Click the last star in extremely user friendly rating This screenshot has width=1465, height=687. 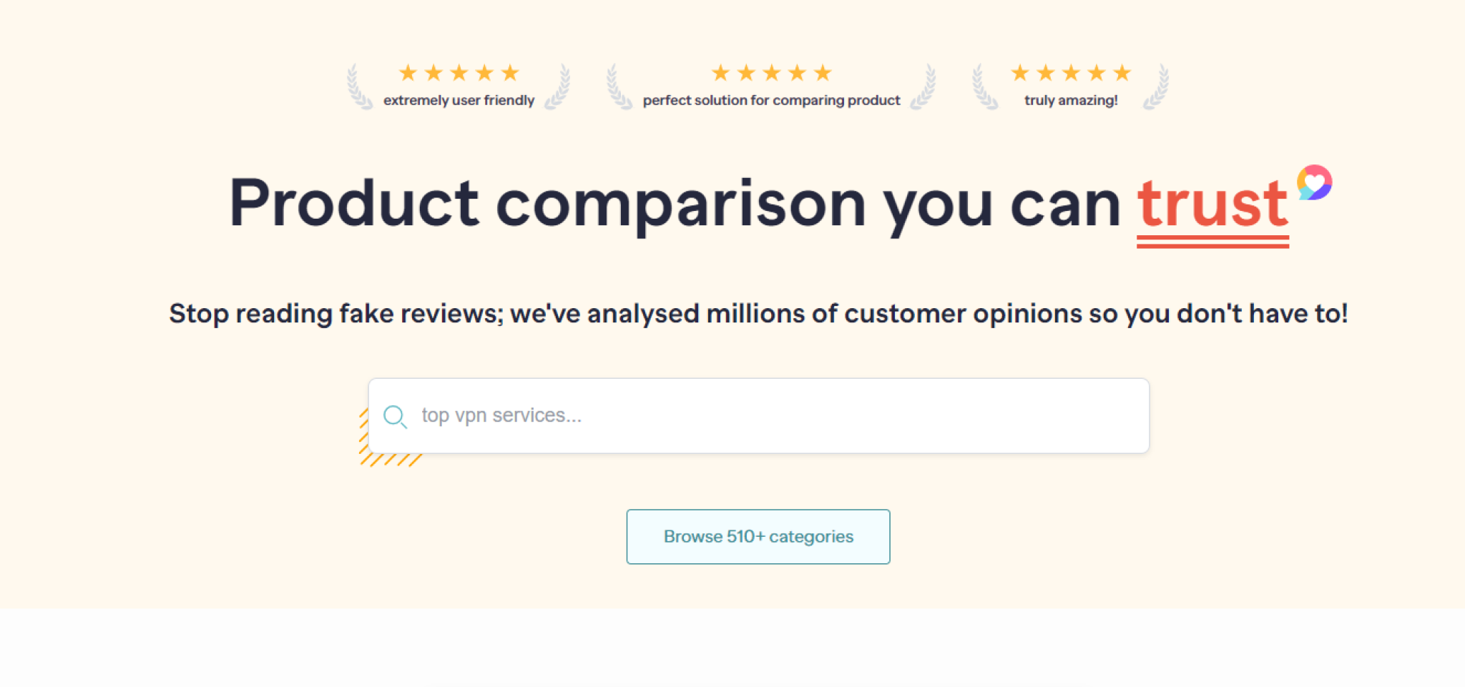511,71
